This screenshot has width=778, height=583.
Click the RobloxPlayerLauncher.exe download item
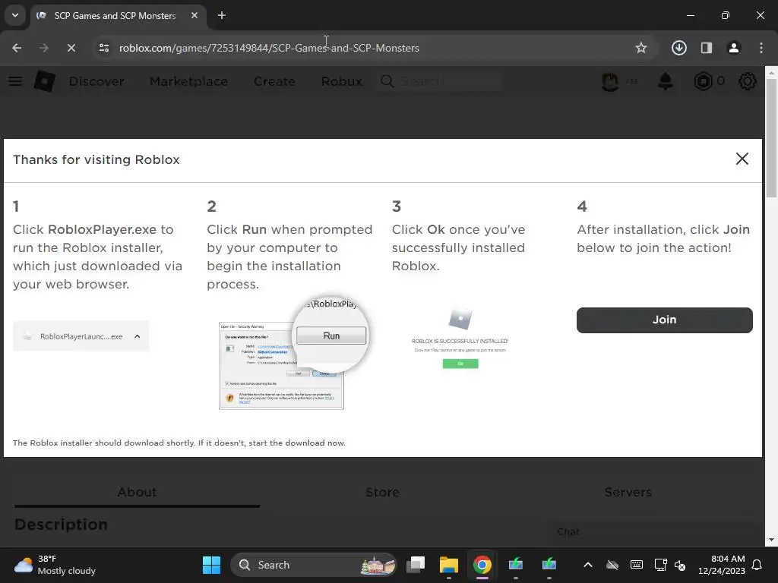tap(81, 336)
